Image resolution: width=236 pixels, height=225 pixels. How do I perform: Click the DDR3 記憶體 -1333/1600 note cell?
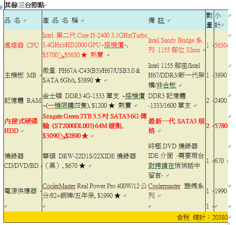(x=169, y=100)
